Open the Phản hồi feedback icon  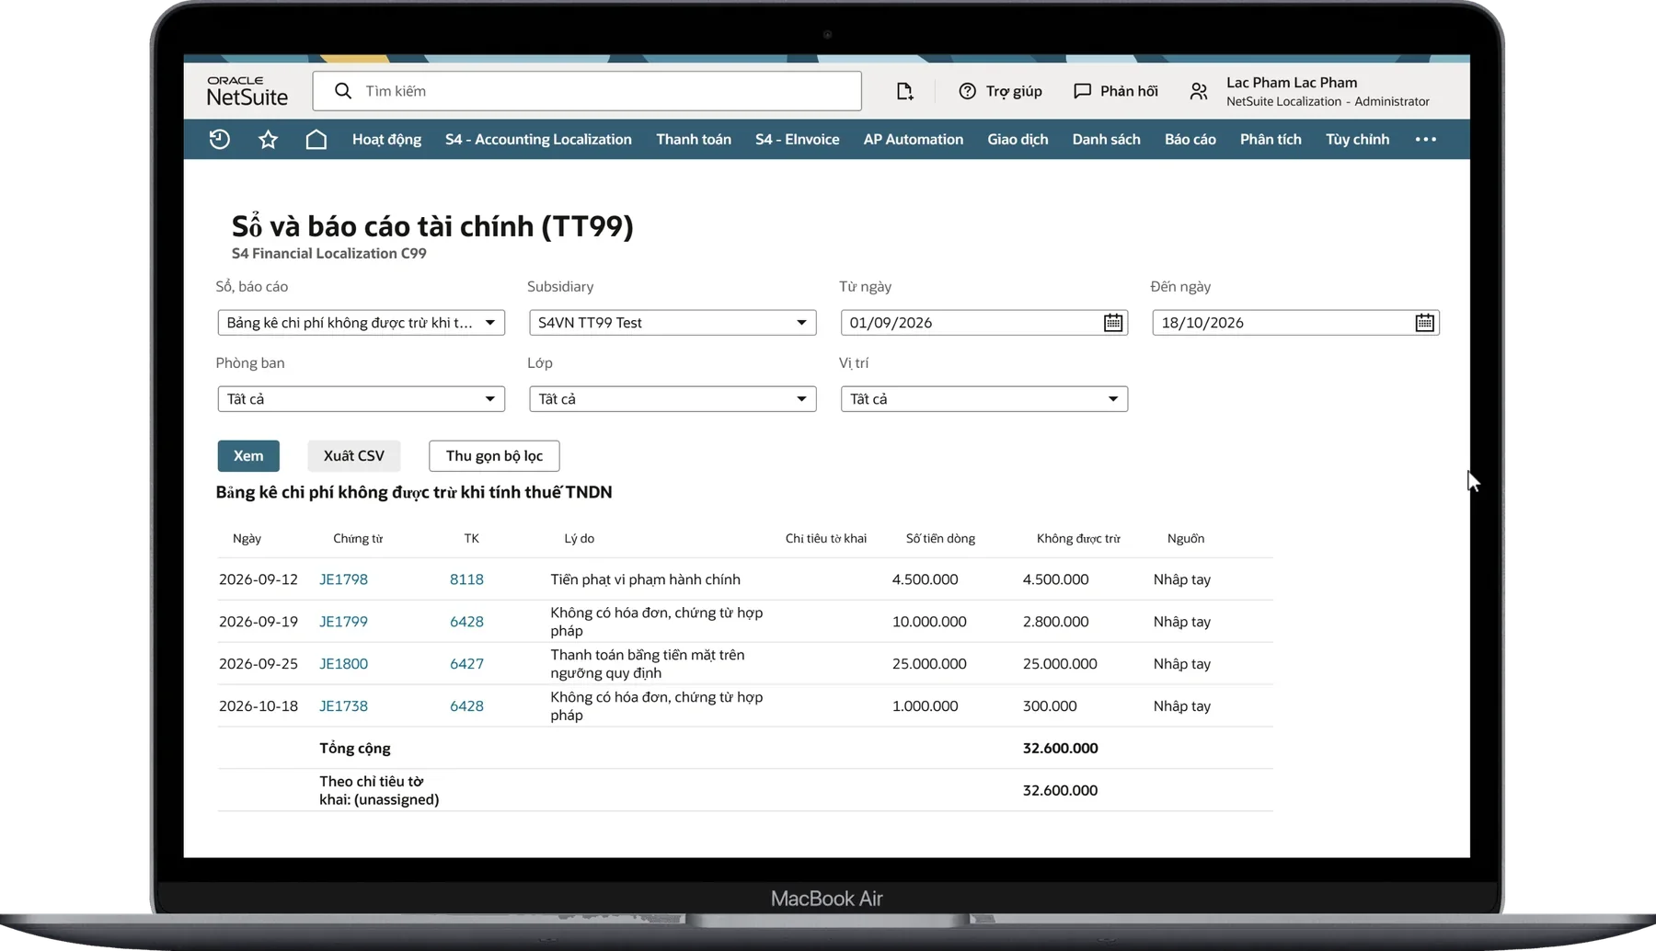pos(1082,91)
